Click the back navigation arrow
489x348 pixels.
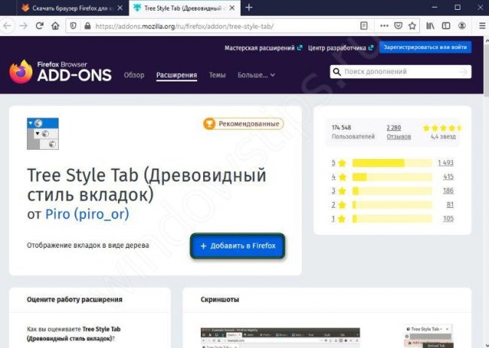click(7, 25)
